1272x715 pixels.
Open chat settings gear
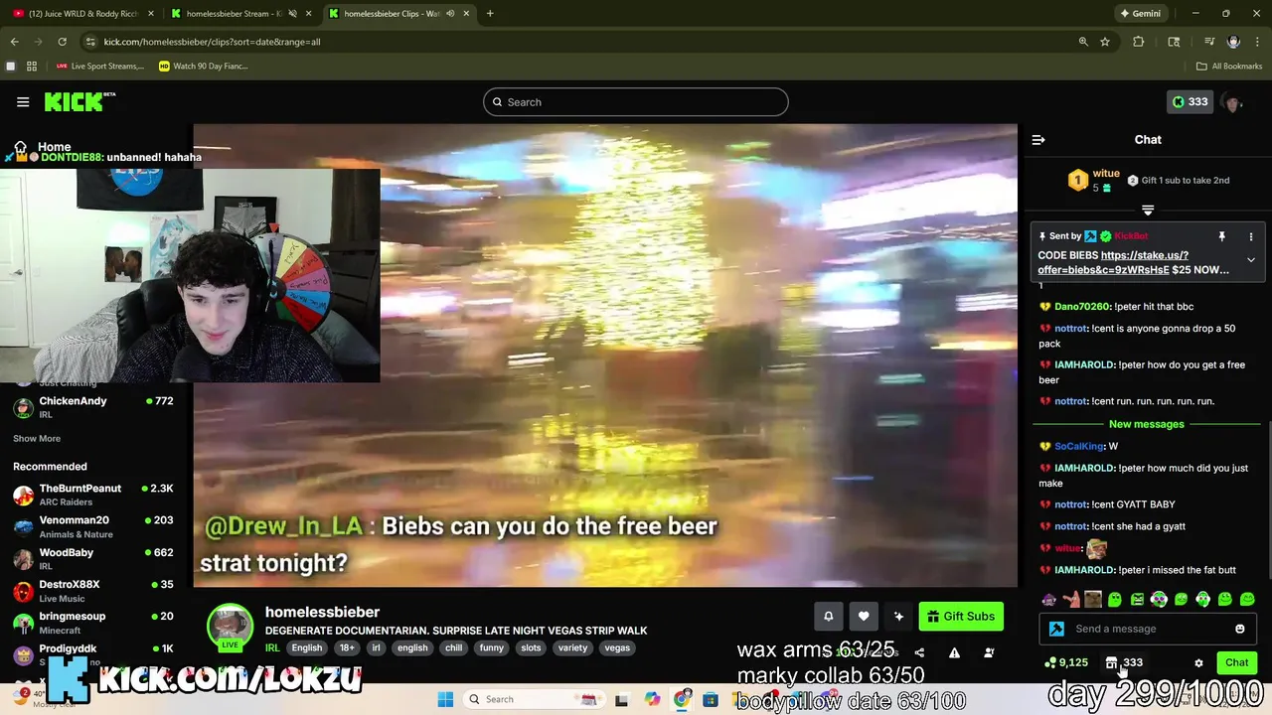point(1198,663)
